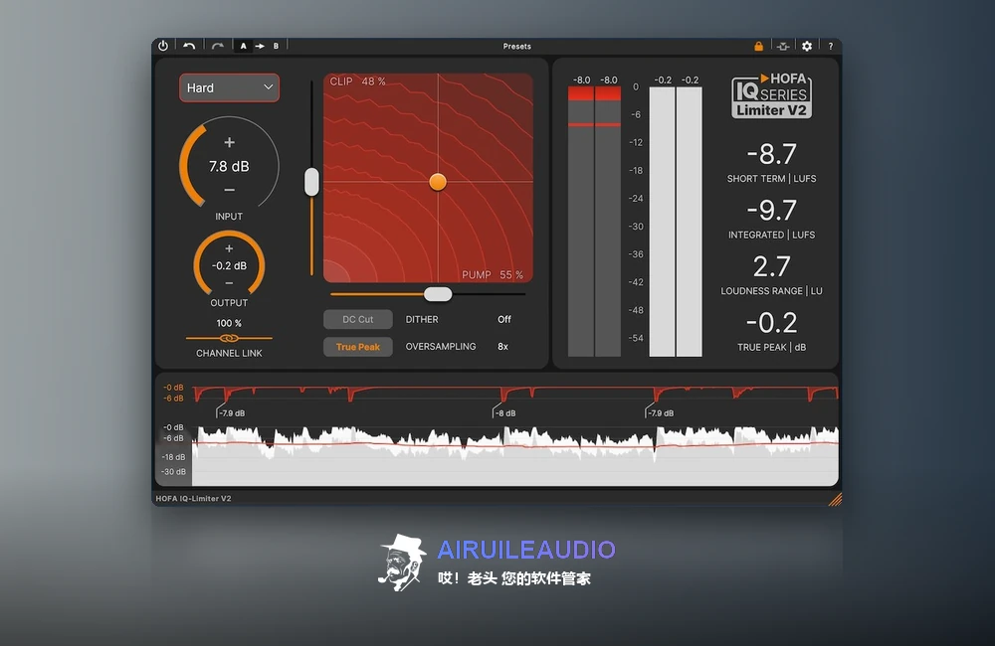Click the channel link chain icon
The height and width of the screenshot is (646, 995).
click(x=229, y=338)
